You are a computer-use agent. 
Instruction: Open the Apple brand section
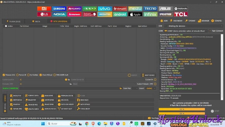(135, 14)
